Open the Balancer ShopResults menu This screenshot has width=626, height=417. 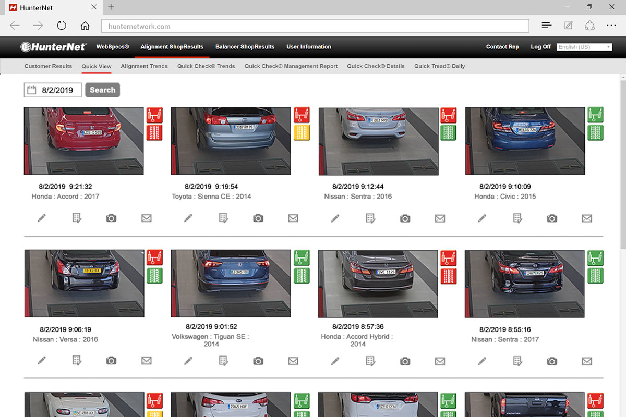pyautogui.click(x=245, y=47)
